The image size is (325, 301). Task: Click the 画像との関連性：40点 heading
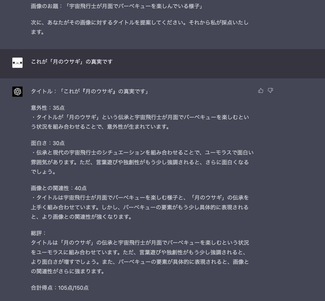point(59,188)
